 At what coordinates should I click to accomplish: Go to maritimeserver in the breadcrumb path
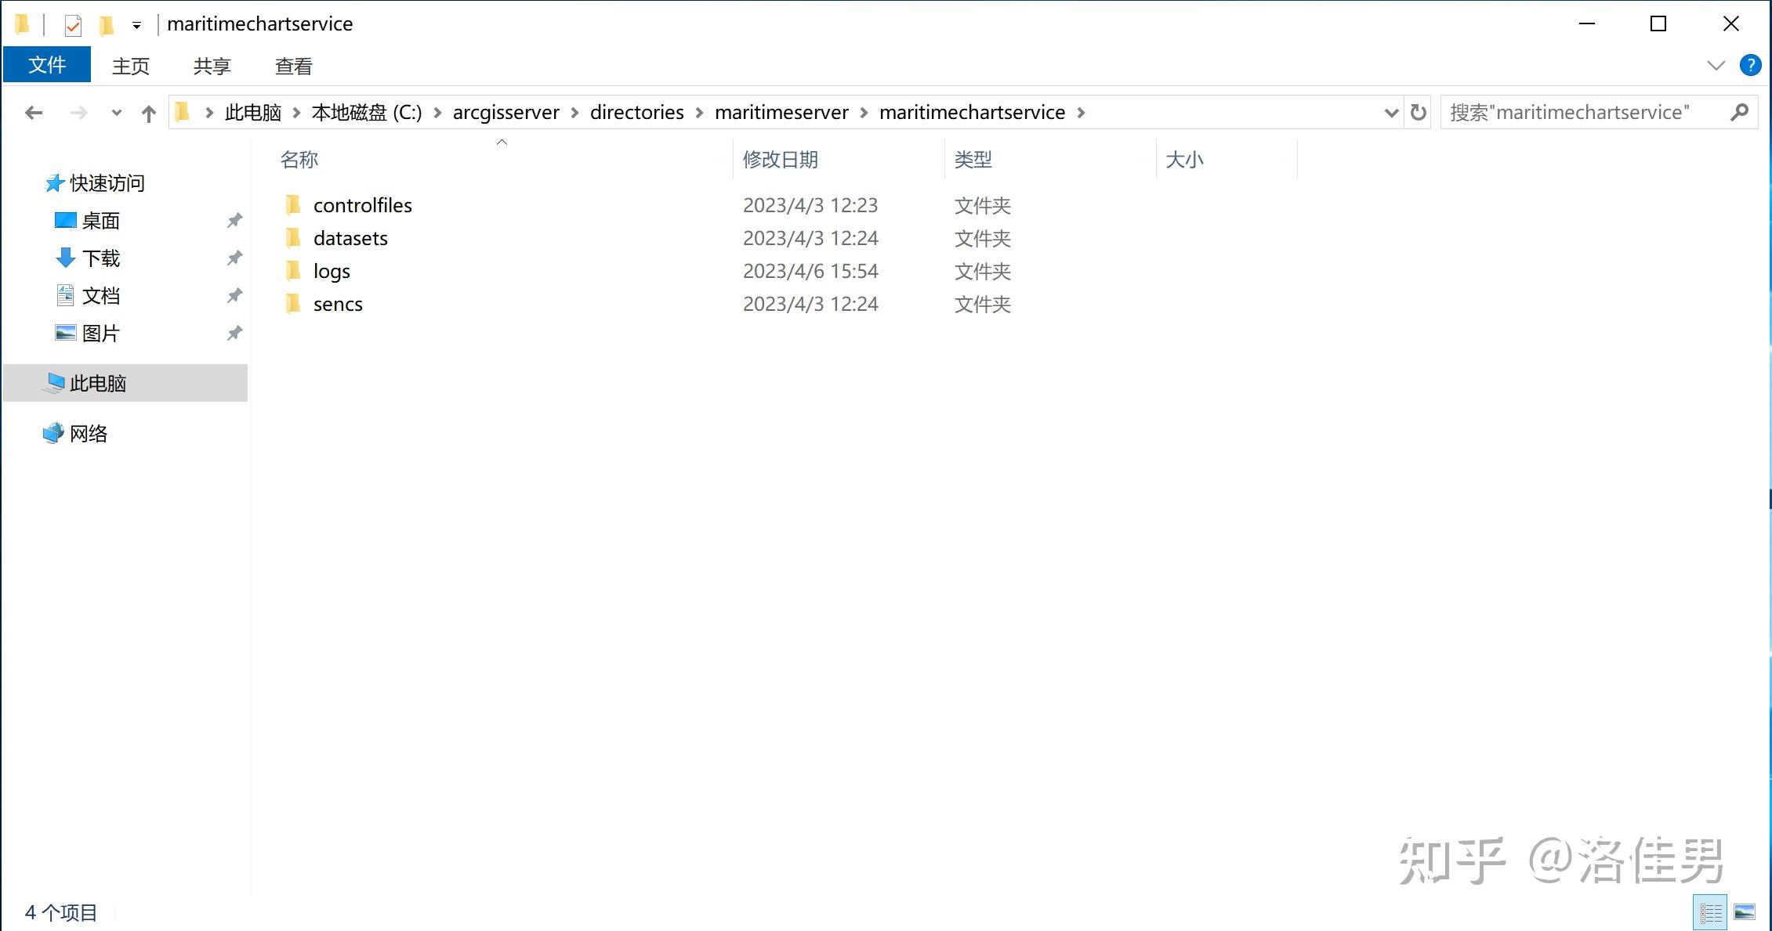click(x=781, y=112)
